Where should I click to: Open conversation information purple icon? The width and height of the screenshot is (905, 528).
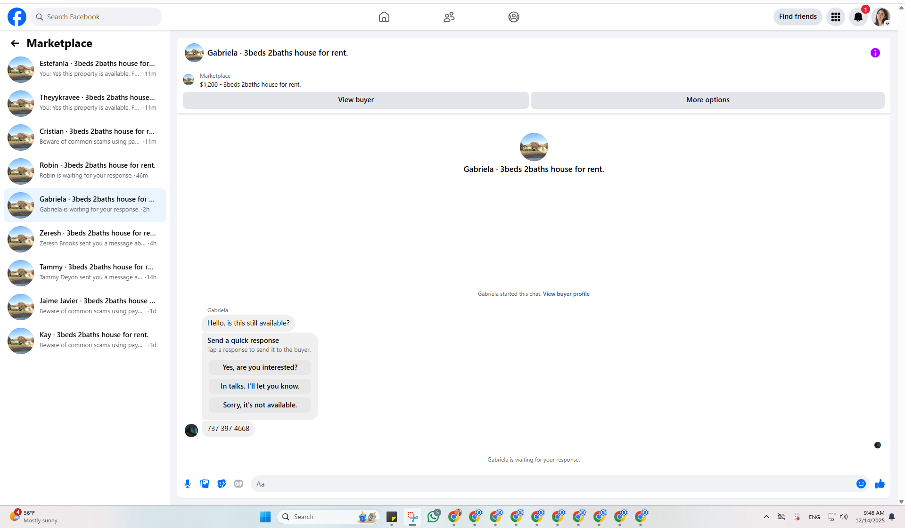click(875, 53)
